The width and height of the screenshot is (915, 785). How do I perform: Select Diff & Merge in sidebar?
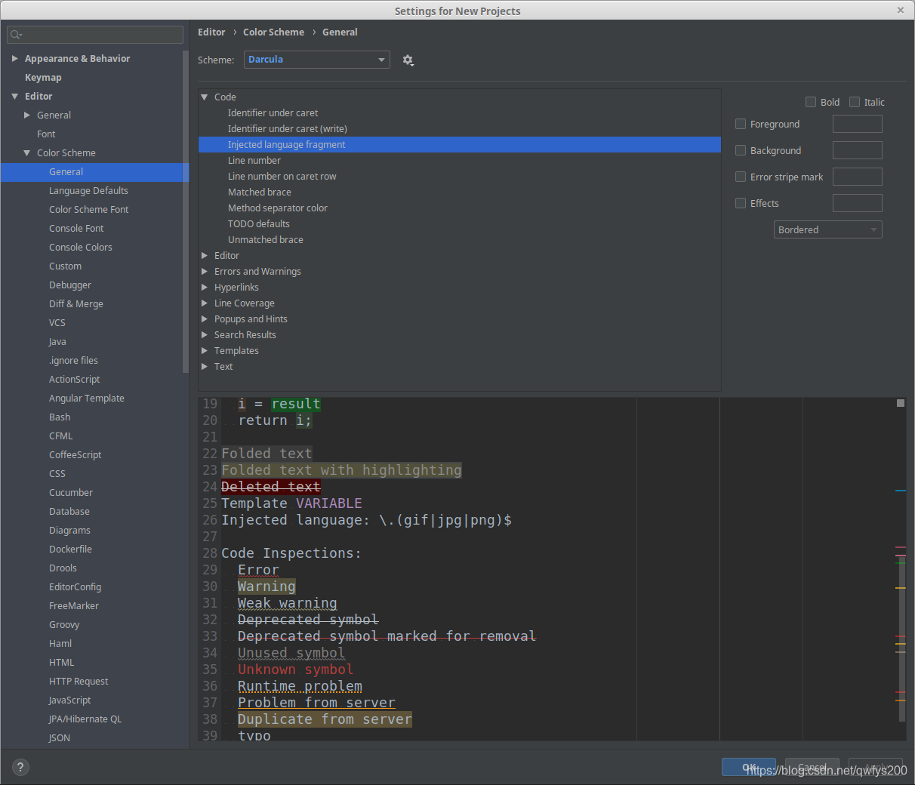click(76, 304)
